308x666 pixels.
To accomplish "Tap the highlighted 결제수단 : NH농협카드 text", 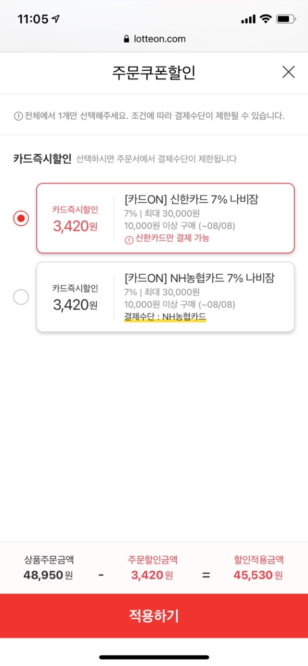I will [165, 317].
